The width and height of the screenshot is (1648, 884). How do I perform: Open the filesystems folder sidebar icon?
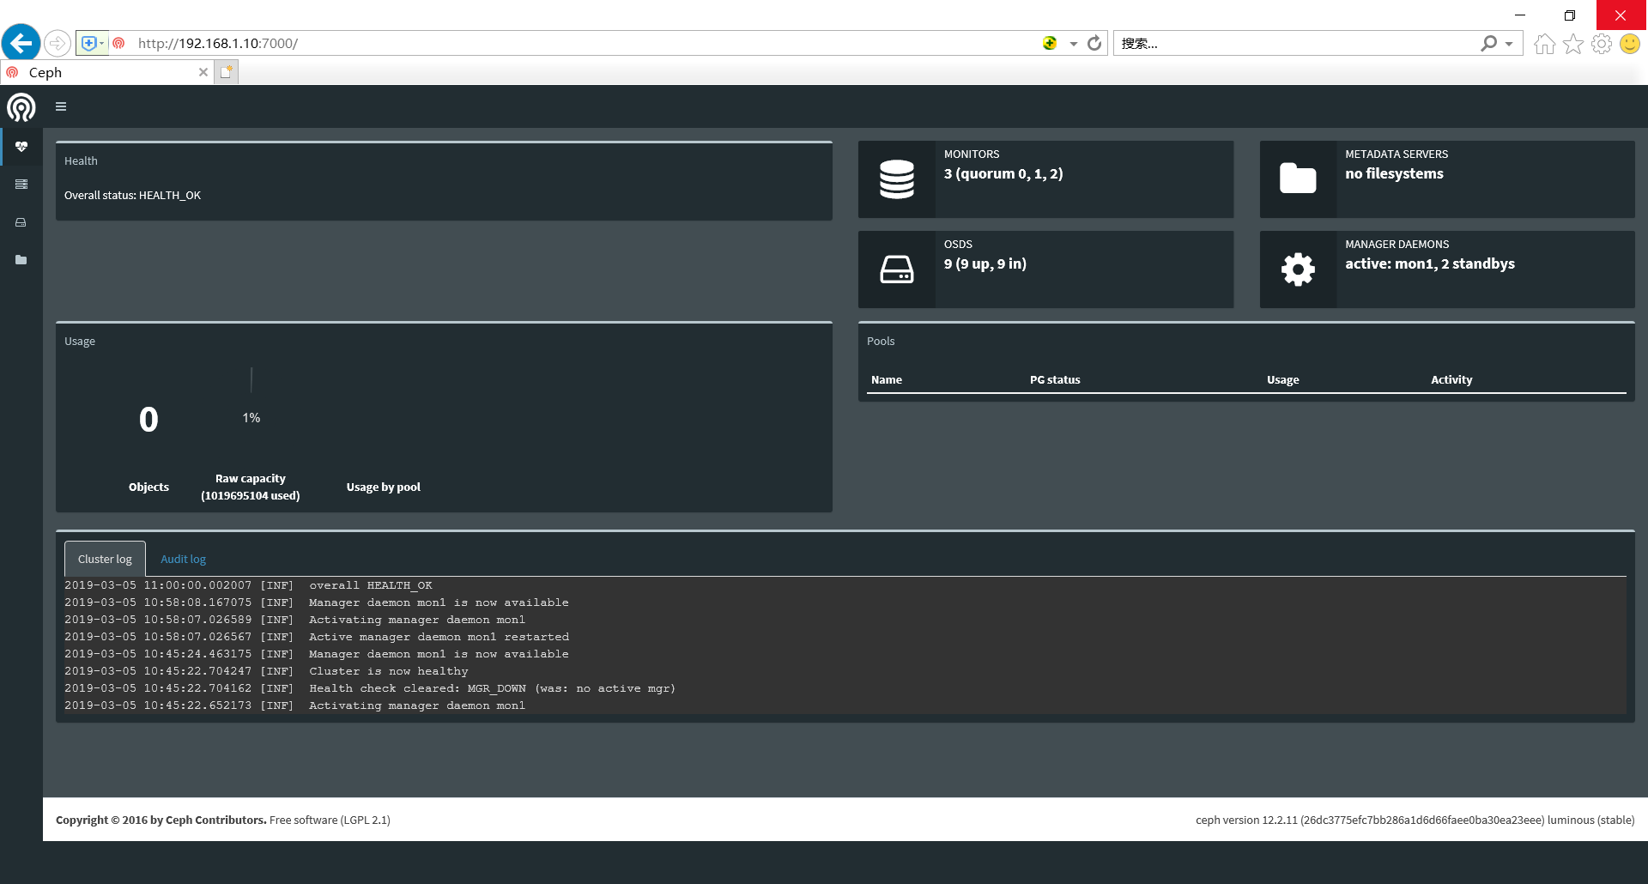[21, 260]
